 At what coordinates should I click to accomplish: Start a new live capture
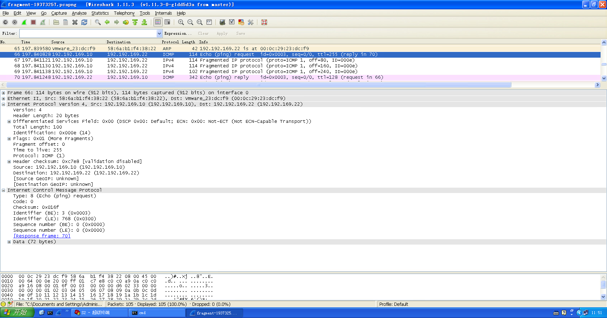click(24, 22)
